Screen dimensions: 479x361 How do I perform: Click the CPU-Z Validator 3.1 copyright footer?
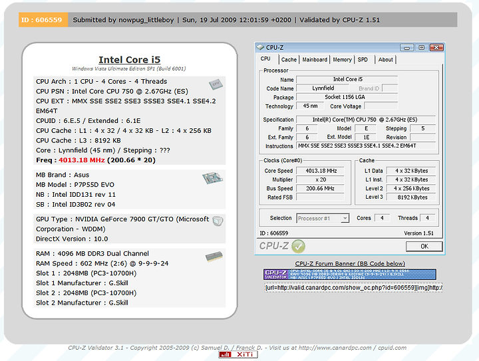[237, 348]
